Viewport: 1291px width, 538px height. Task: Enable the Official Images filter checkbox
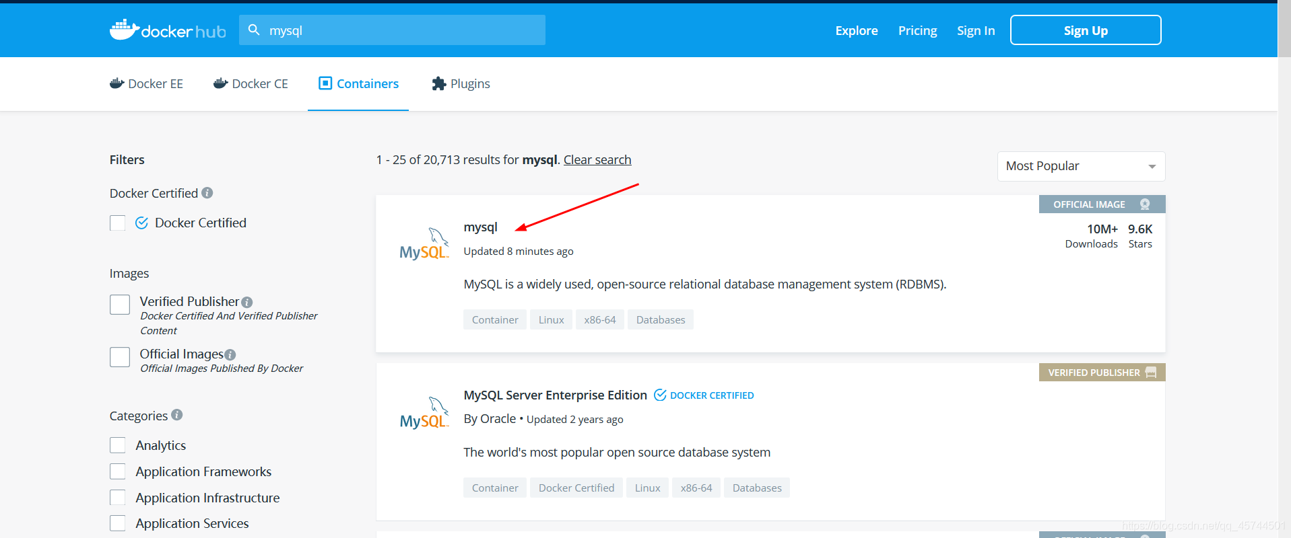point(120,356)
